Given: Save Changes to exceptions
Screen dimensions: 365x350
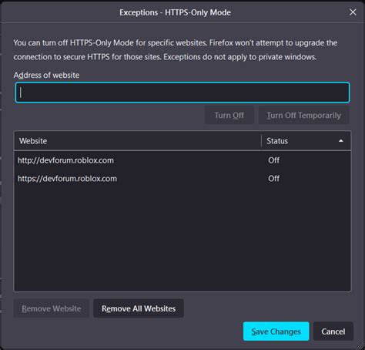Looking at the screenshot, I should 276,331.
